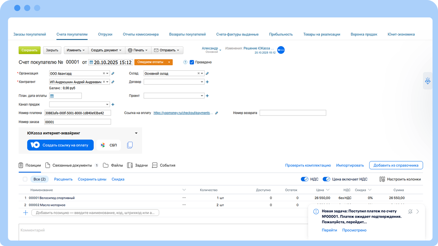The image size is (438, 246).
Task: Open the diamond icon panel on the right edge
Action: coord(428,81)
